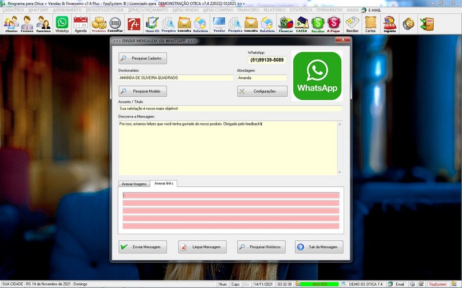Open the green Receber dollar icon

(x=318, y=24)
